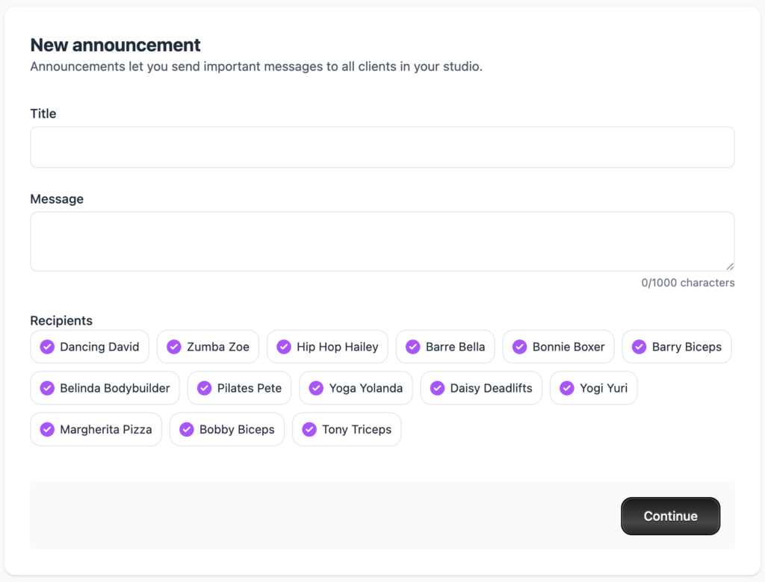Click the purple checkmark beside Barry Biceps
765x582 pixels.
coord(639,347)
